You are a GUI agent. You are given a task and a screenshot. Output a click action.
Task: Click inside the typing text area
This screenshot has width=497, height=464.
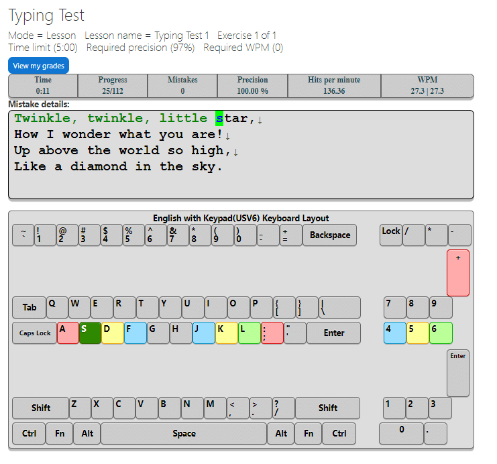point(241,154)
